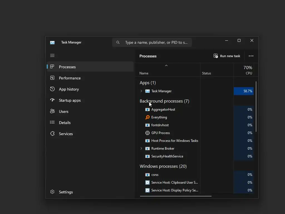Click the Everything orange search icon
The width and height of the screenshot is (285, 214).
tap(148, 117)
